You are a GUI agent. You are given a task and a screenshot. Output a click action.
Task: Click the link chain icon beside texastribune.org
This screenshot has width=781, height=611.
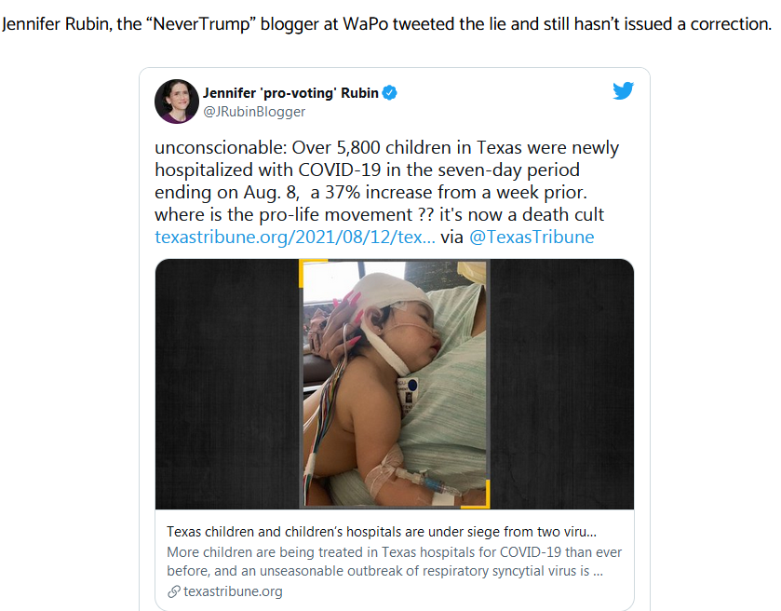coord(174,591)
